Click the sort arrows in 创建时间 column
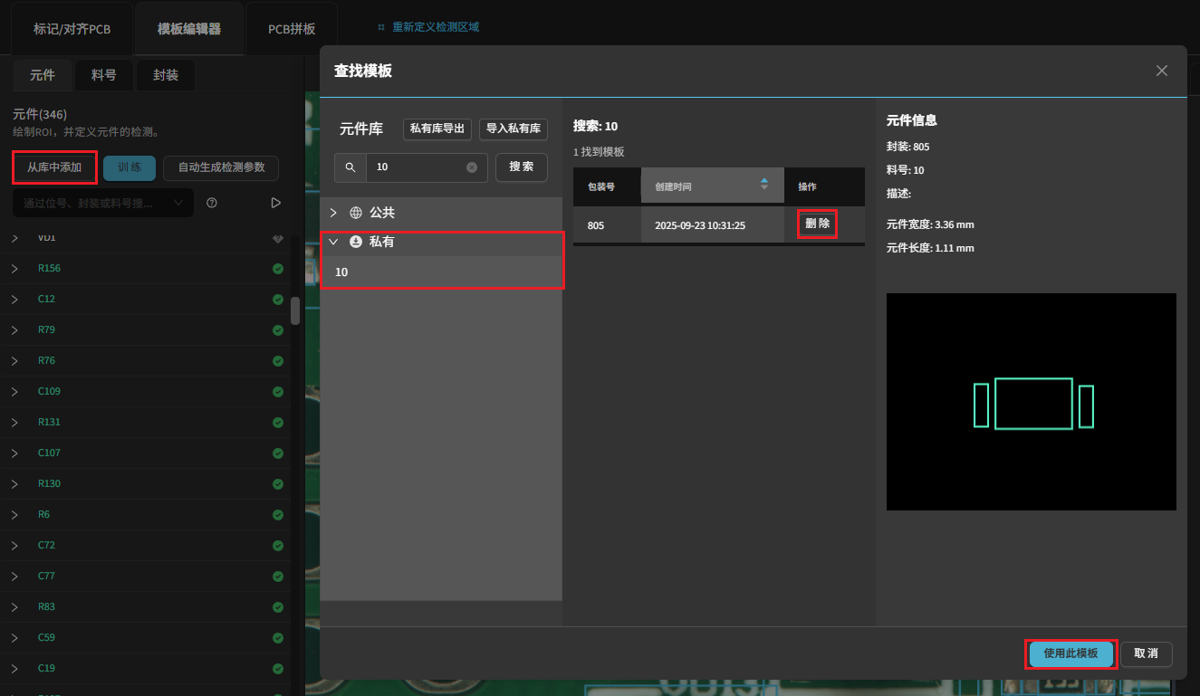 tap(764, 185)
